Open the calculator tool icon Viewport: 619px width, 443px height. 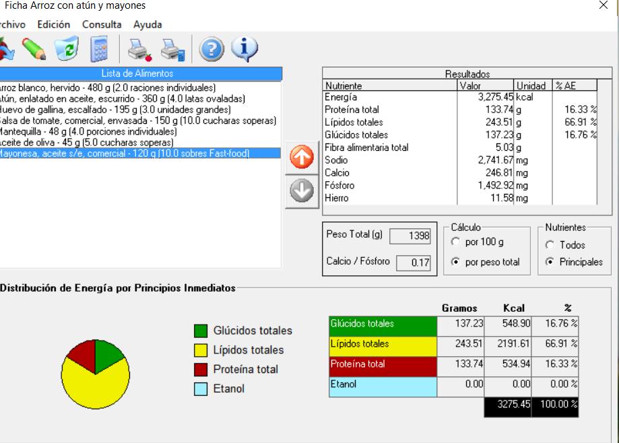(x=100, y=49)
